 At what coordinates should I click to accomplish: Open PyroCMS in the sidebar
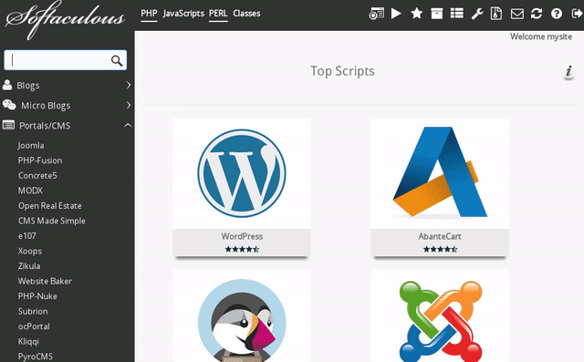click(35, 357)
